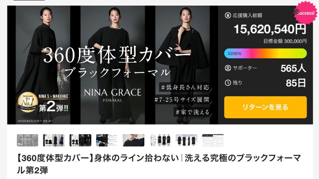
Task: Click the supporter person icon beside サポーター
Action: point(228,68)
